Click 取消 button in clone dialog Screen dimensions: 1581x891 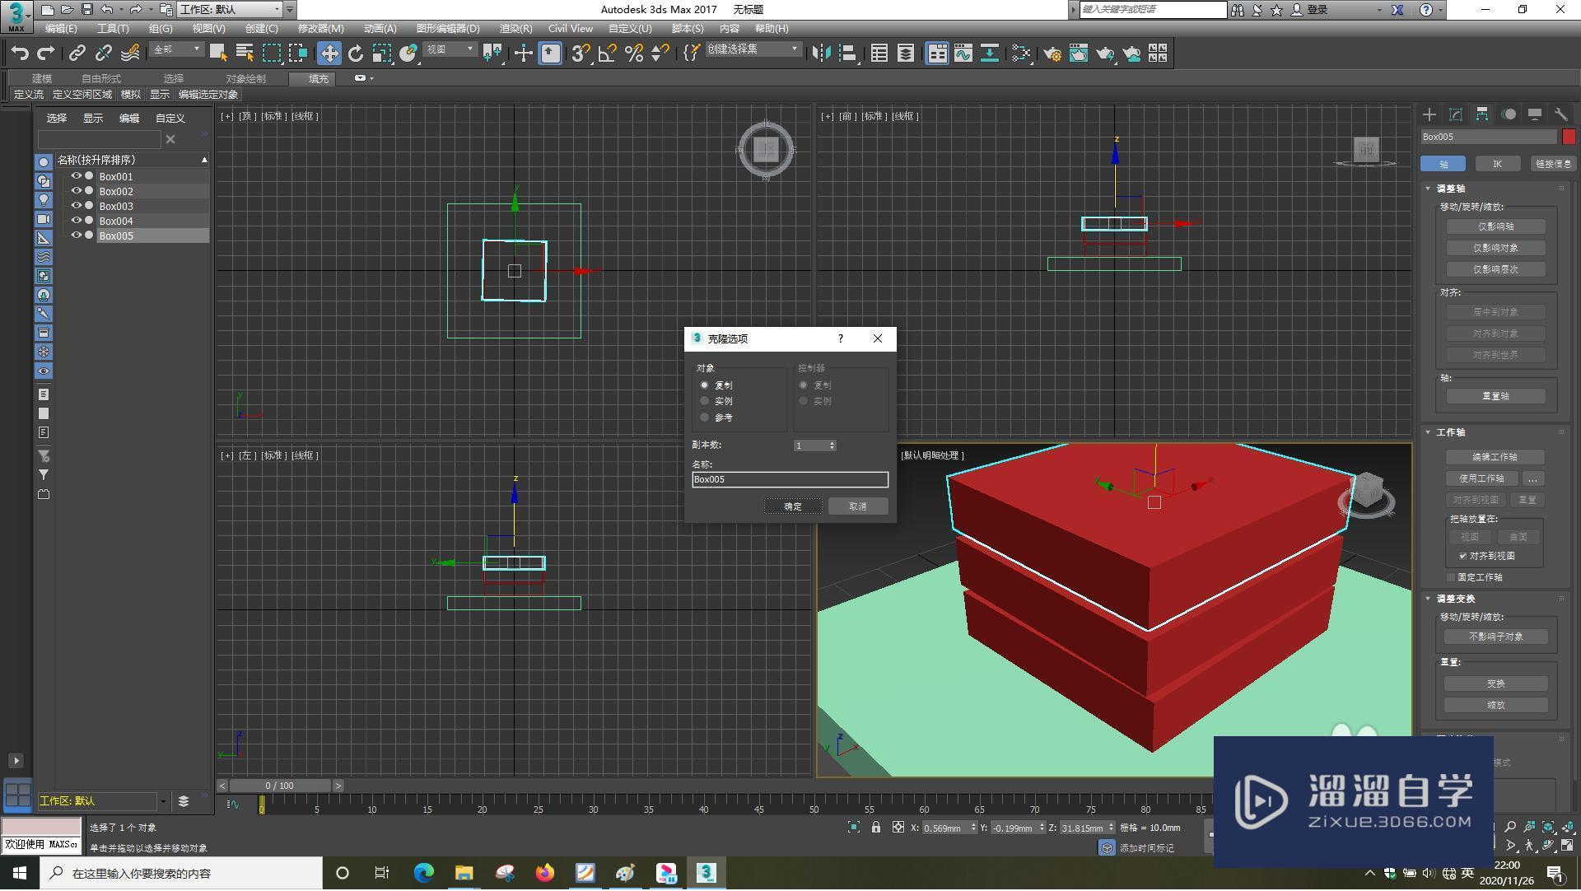coord(858,506)
